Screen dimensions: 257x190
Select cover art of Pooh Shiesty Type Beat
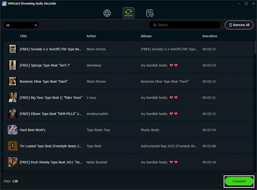[13, 162]
